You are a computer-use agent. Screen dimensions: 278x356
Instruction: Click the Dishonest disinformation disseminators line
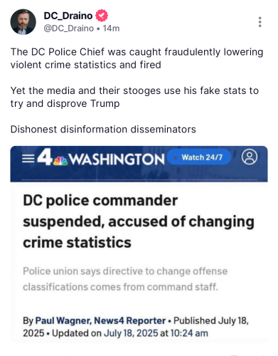tap(103, 130)
